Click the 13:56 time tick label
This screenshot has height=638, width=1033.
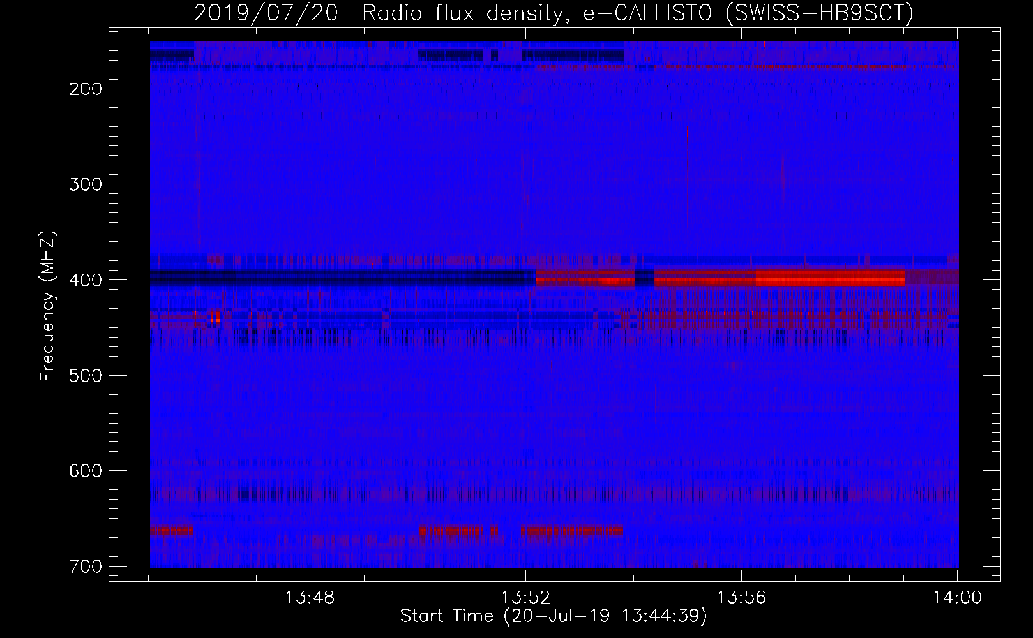click(741, 598)
